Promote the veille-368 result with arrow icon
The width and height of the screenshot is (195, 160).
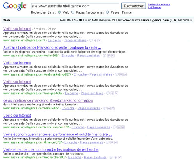[109, 56]
